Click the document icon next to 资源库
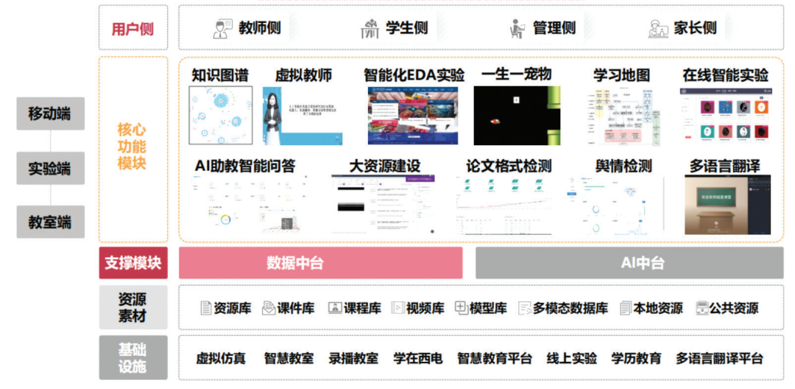This screenshot has width=795, height=389. click(x=206, y=308)
